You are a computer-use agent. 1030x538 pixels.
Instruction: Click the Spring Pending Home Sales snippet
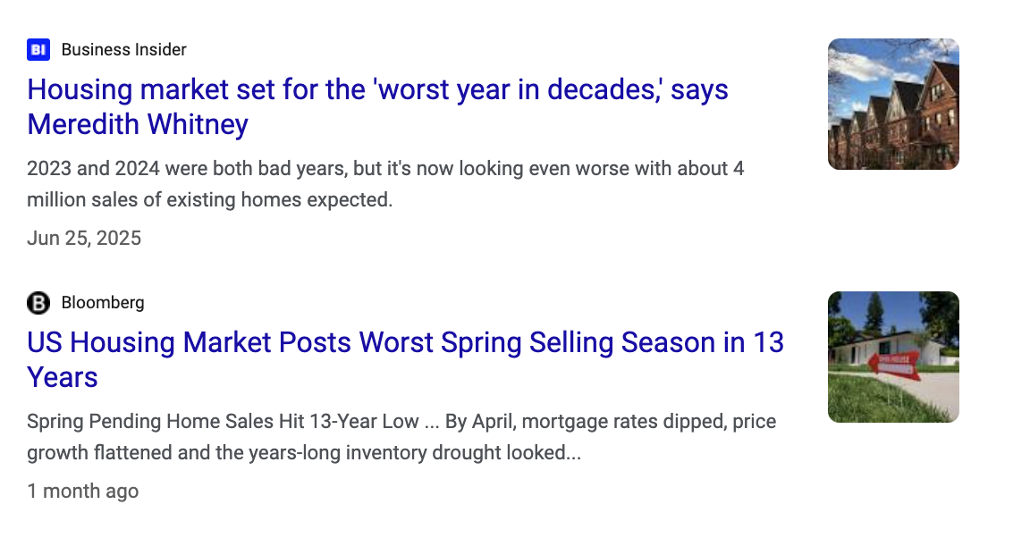[401, 437]
